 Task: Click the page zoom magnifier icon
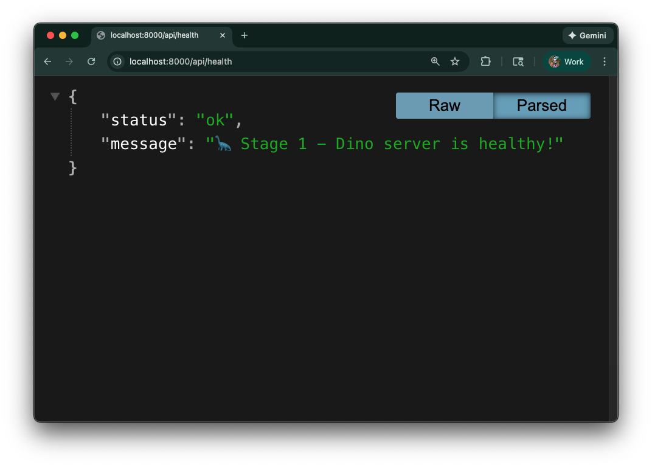(435, 61)
